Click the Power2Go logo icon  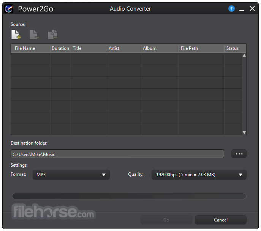(9, 9)
